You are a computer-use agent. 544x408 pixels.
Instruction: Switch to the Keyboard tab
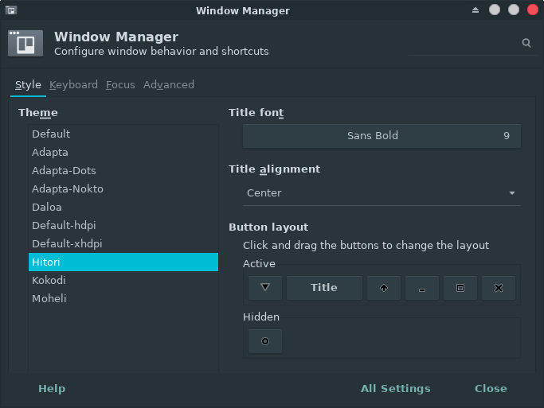coord(73,85)
